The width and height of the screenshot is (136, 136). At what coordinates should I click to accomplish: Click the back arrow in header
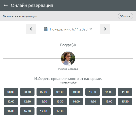pyautogui.click(x=6, y=5)
